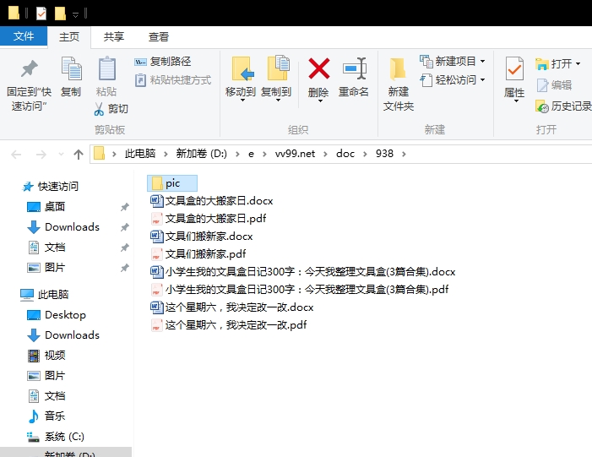Open pinned 文档 in Quick access

[x=46, y=248]
